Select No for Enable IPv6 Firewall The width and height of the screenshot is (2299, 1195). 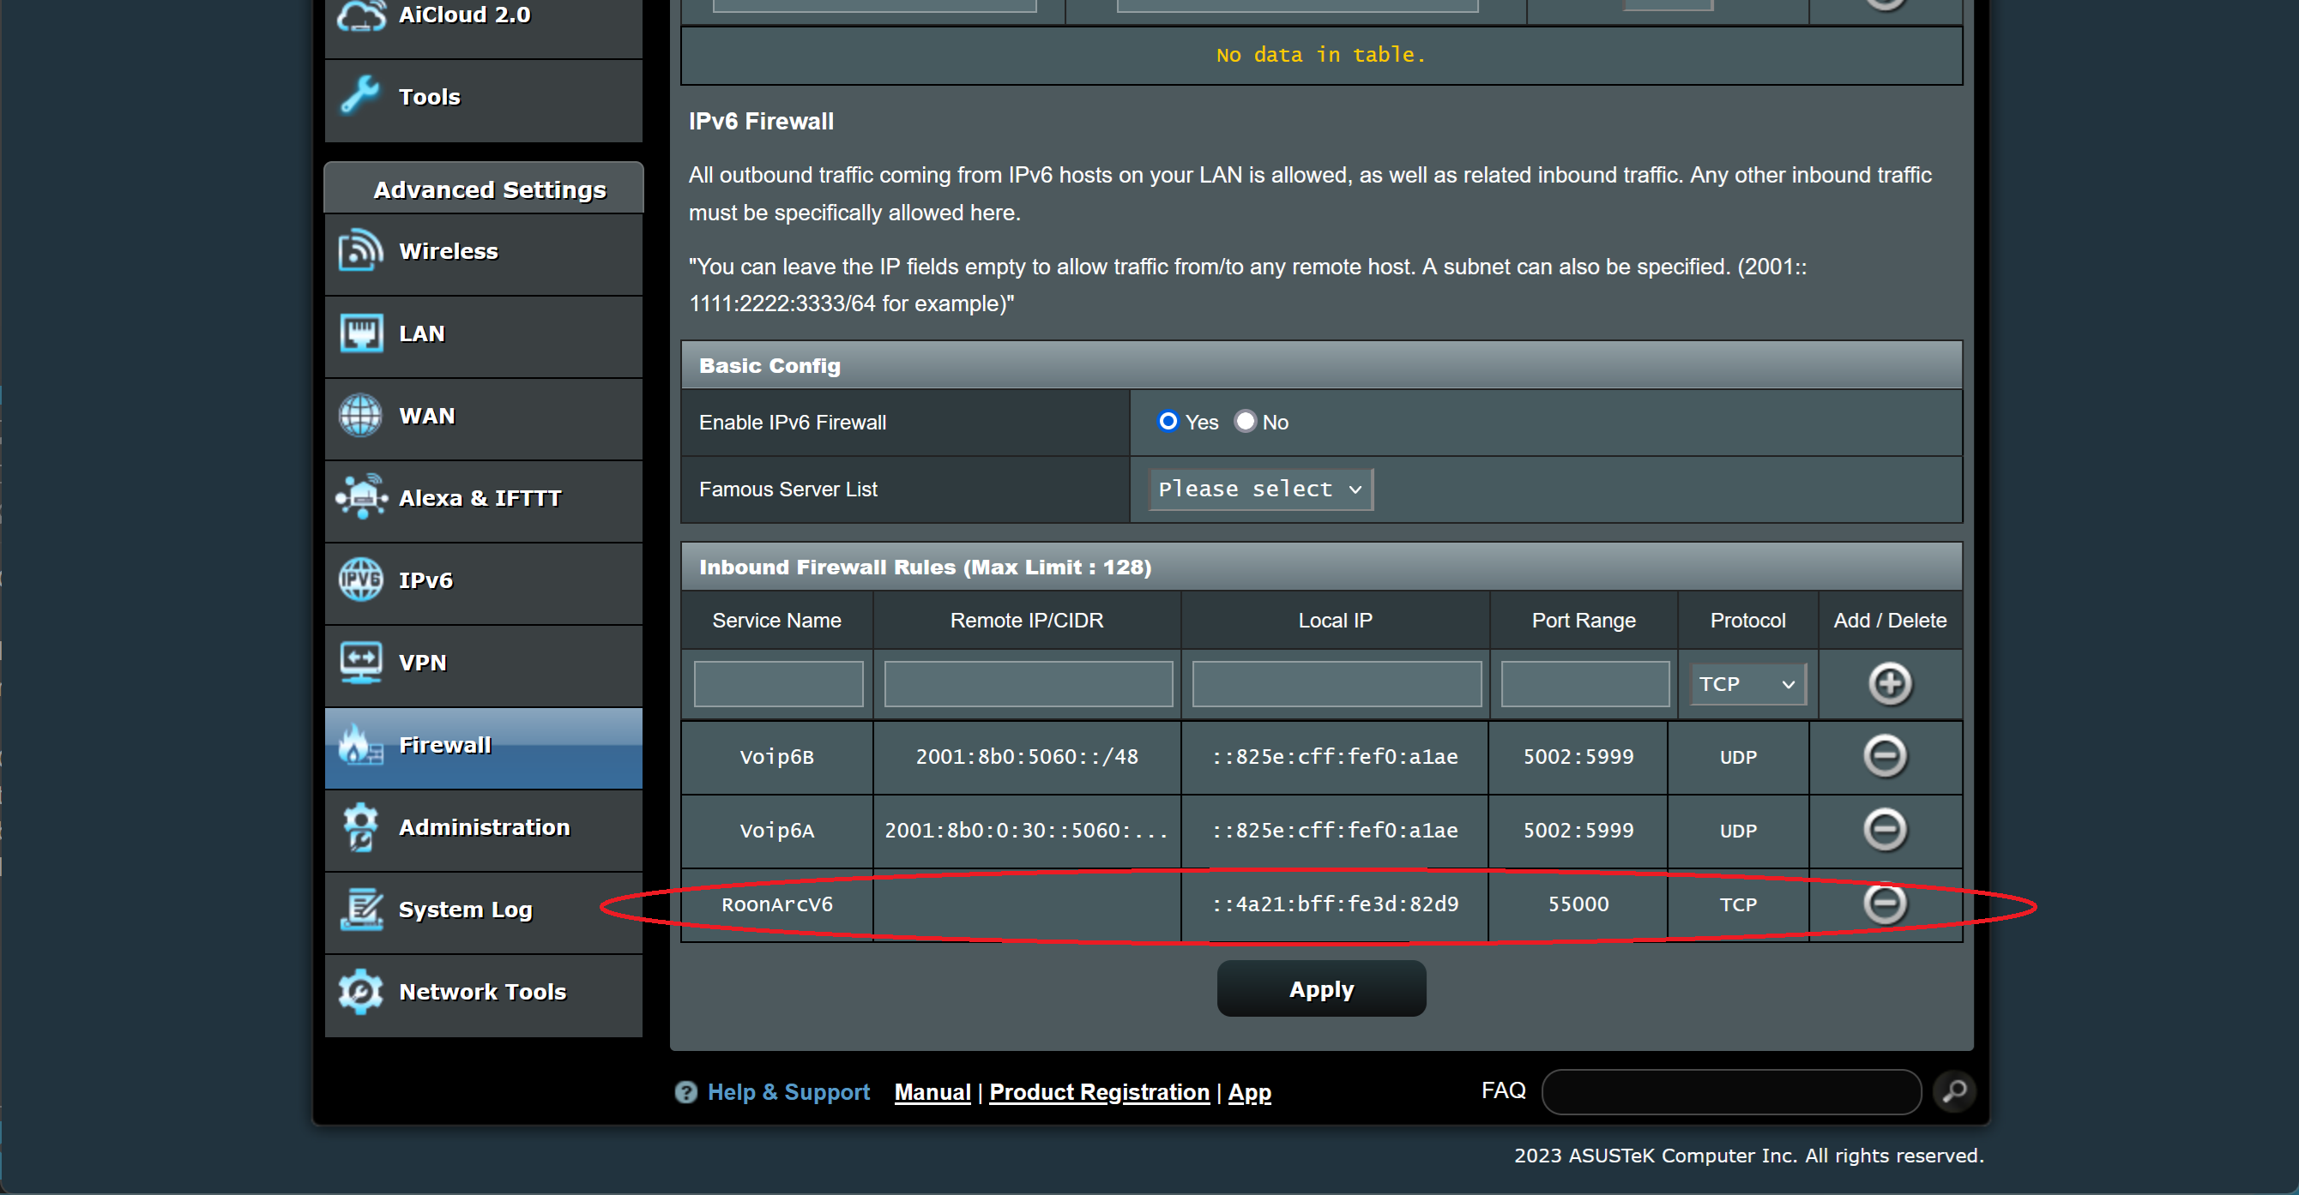(1245, 422)
